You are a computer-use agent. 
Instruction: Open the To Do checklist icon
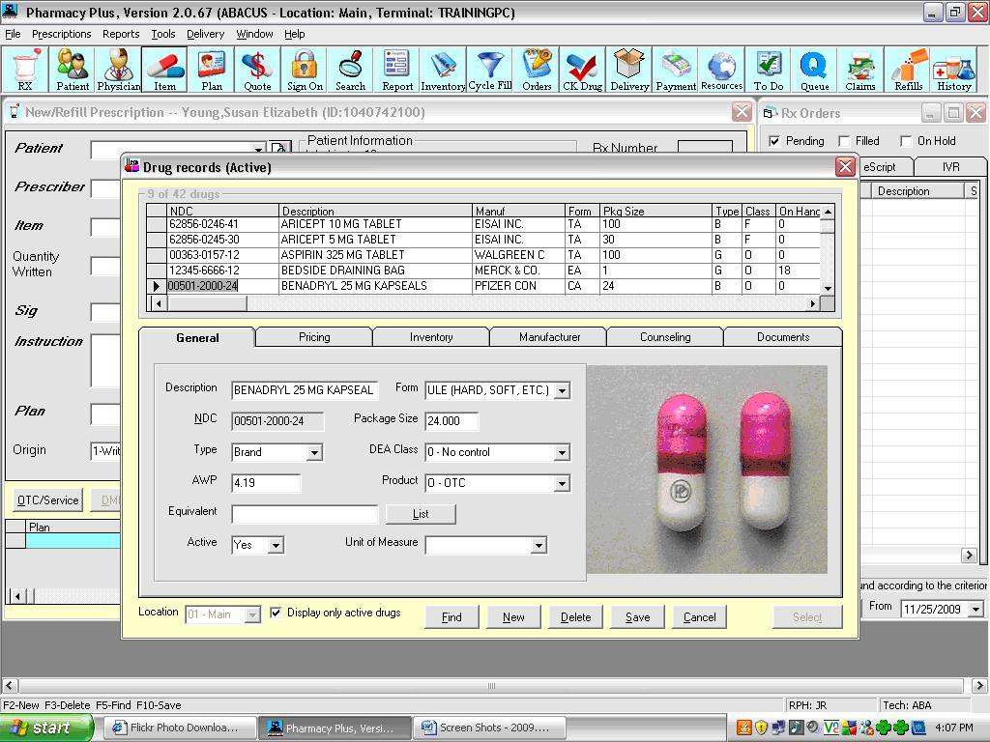click(769, 70)
